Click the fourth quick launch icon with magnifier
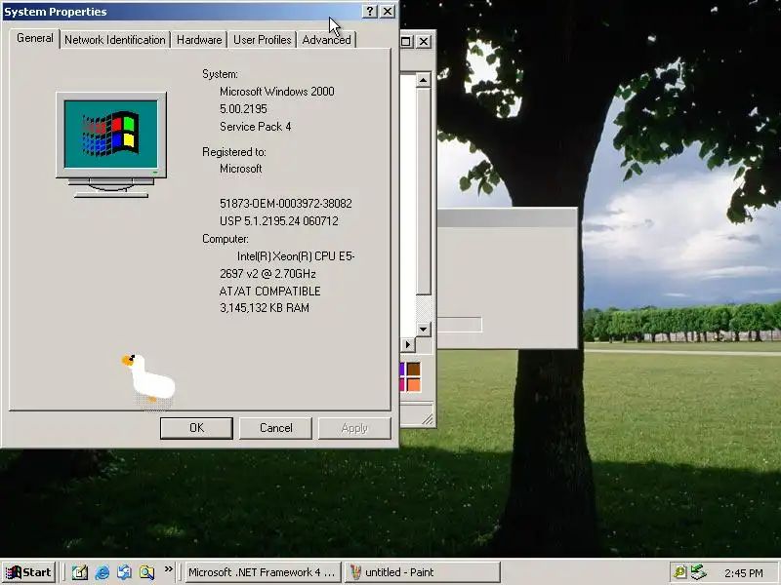Image resolution: width=781 pixels, height=585 pixels. click(147, 572)
